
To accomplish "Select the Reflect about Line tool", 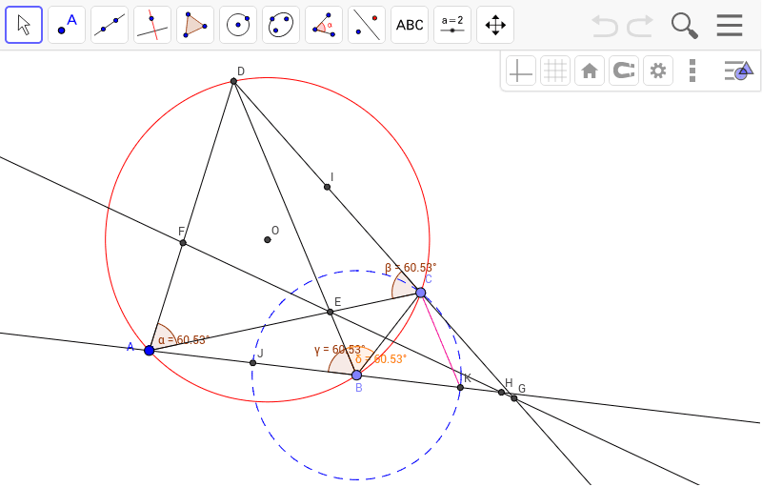I will (367, 25).
